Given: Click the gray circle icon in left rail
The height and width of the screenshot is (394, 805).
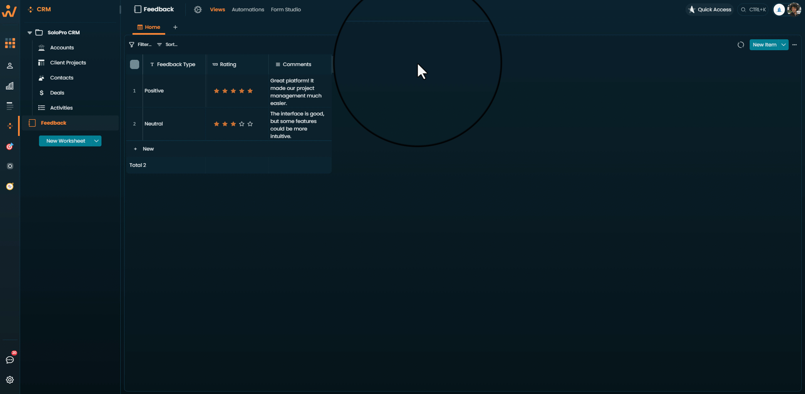Looking at the screenshot, I should click(10, 166).
